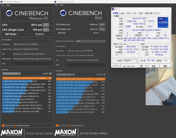176x138 pixels.
Task: Click the MAXON logo in the R20 window
Action: (x=12, y=132)
